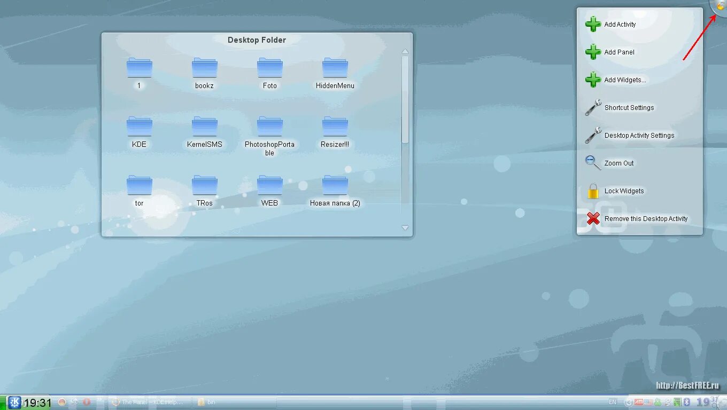Screen dimensions: 727x410
Task: Click the red ATI tray icon
Action: pyautogui.click(x=639, y=402)
